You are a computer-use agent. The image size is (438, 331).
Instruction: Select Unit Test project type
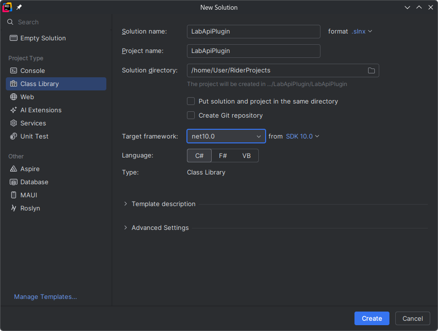coord(56,137)
